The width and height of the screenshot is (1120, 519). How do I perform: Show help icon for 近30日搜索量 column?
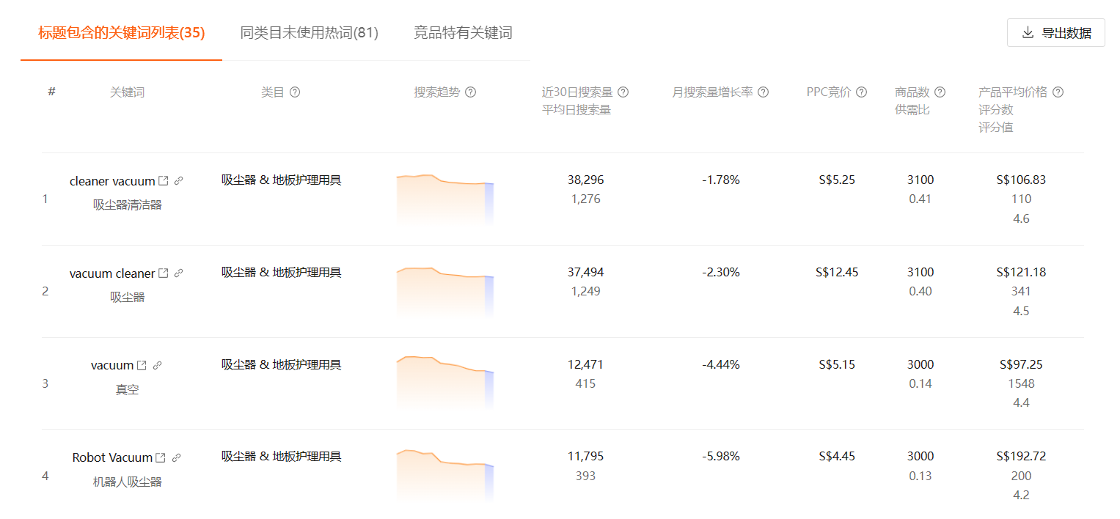(x=623, y=92)
